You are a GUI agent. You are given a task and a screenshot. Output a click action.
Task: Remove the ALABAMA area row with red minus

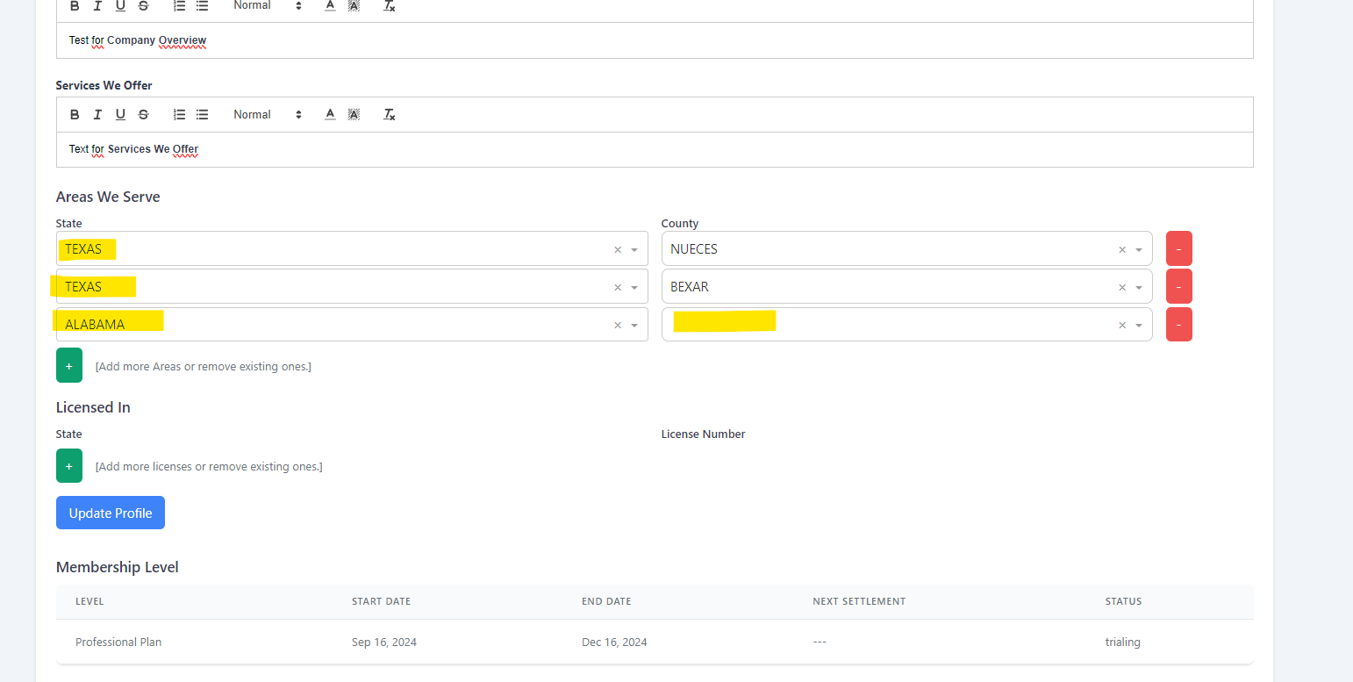click(x=1178, y=325)
